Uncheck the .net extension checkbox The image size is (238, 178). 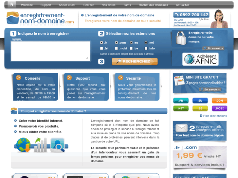pyautogui.click(x=146, y=42)
